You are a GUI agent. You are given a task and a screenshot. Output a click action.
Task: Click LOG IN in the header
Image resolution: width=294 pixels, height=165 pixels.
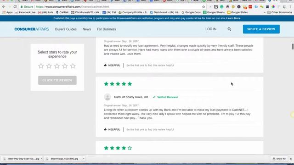coord(211,29)
